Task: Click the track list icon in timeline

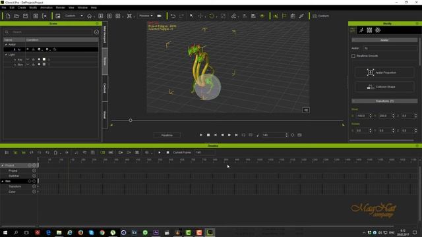Action: 7,153
